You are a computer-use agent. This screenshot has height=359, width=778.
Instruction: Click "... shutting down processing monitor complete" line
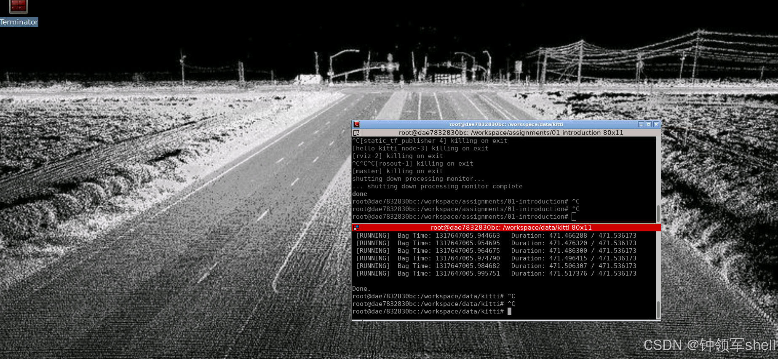437,186
